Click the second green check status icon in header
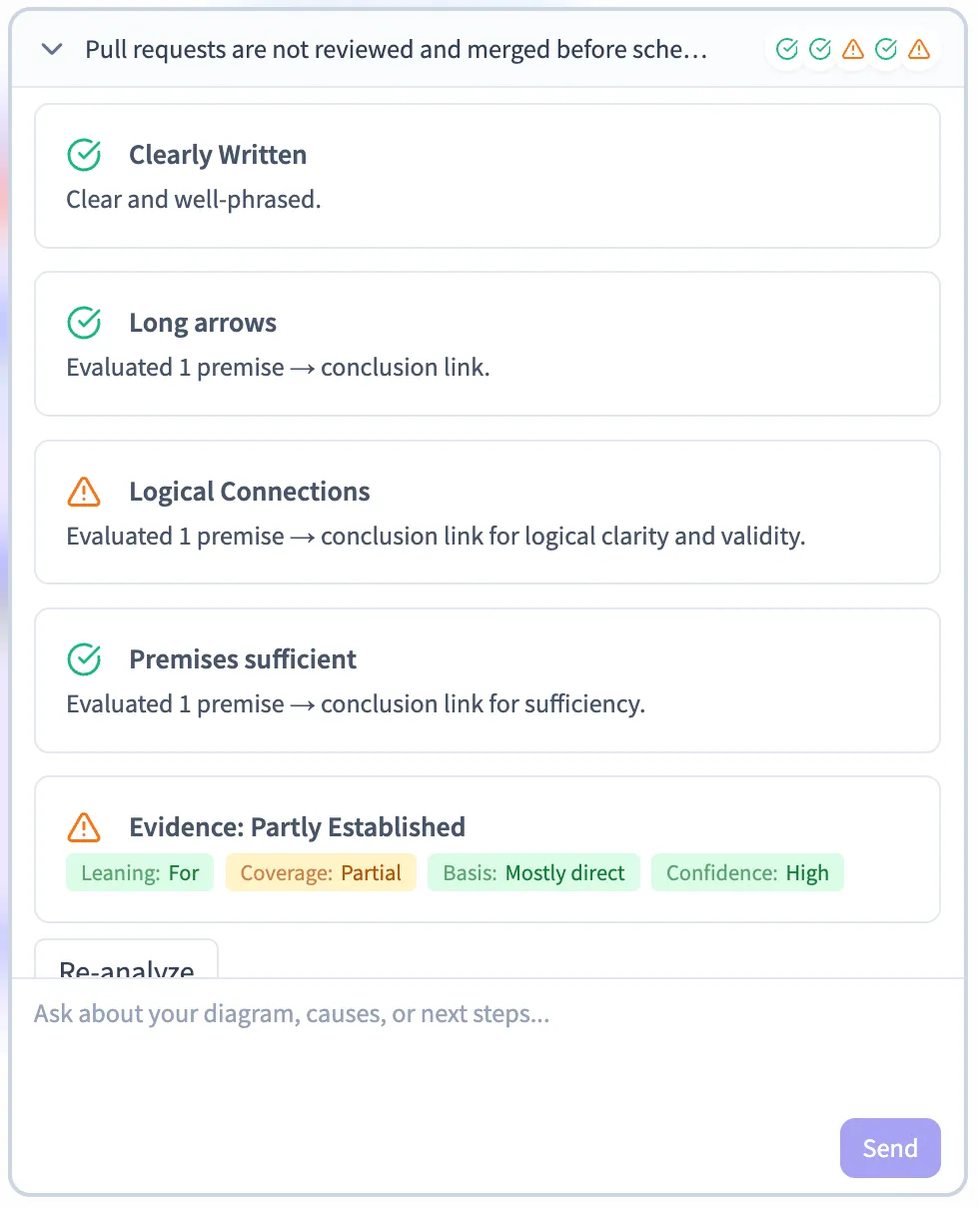 (x=820, y=49)
